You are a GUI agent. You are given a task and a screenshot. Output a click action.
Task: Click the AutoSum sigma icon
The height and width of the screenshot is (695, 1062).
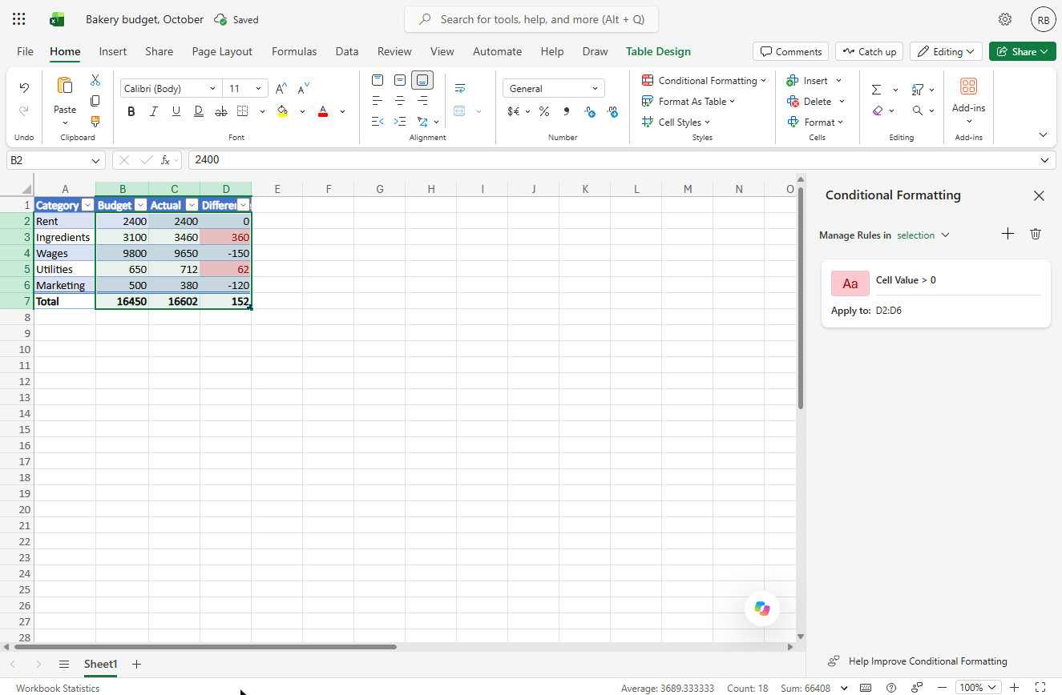(x=877, y=90)
